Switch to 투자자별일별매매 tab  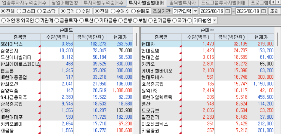[x=146, y=3]
